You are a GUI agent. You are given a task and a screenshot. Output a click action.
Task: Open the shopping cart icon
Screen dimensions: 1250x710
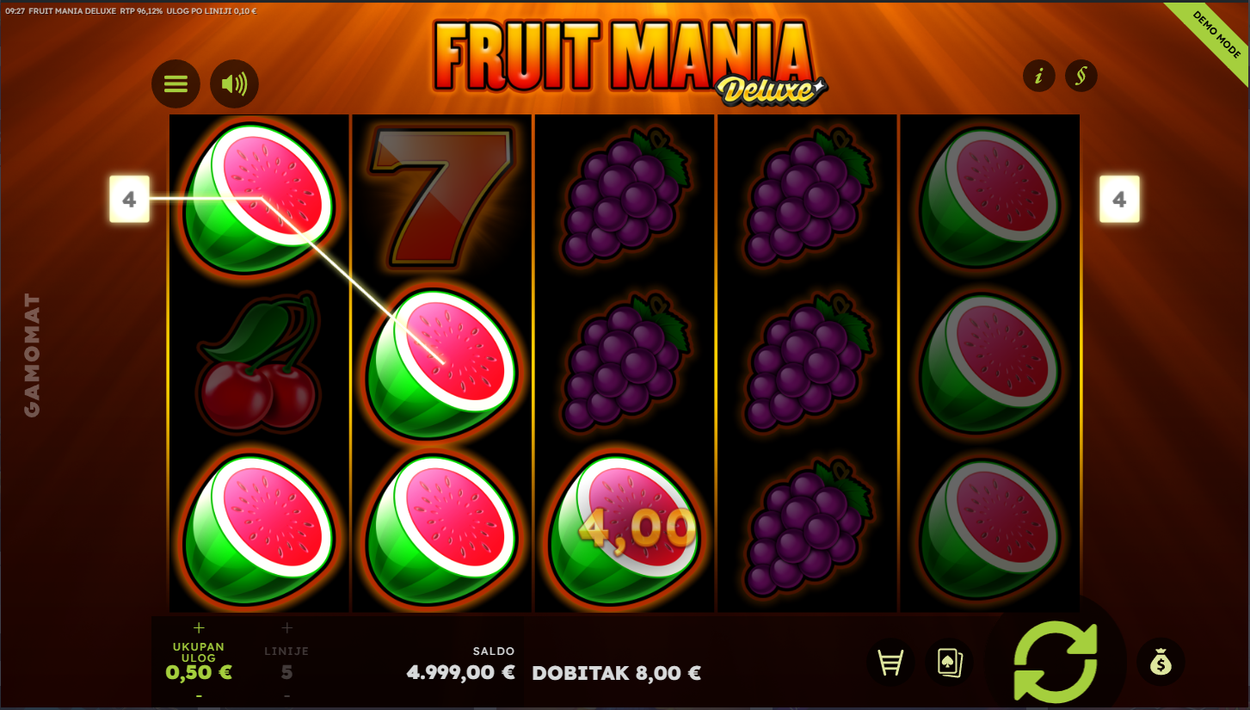[890, 663]
